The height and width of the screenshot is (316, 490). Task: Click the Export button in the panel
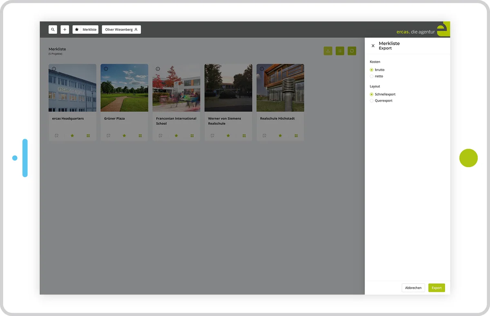(x=437, y=287)
